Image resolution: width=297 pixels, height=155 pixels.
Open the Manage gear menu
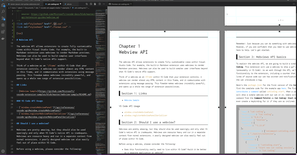pyautogui.click(x=3, y=151)
